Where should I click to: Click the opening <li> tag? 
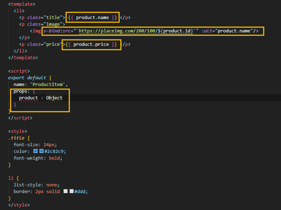[x=19, y=11]
